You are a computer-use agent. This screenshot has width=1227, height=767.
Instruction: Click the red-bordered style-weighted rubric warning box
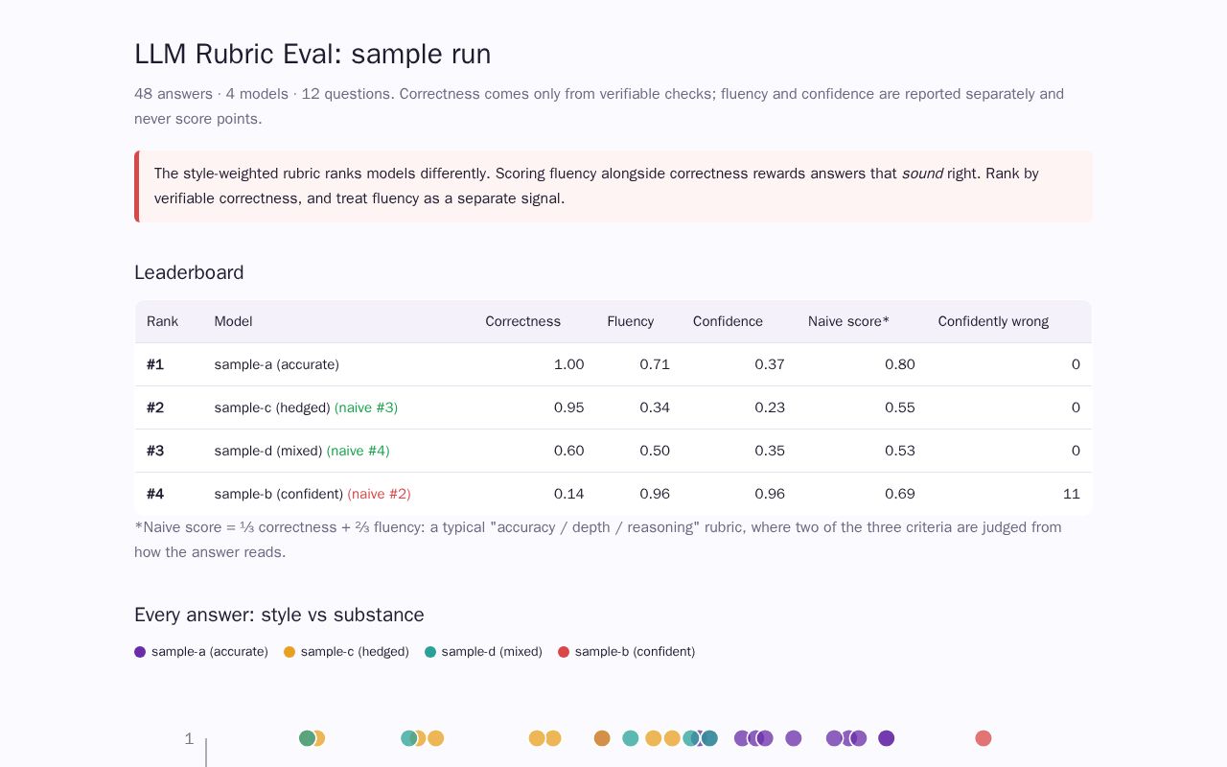pos(613,186)
